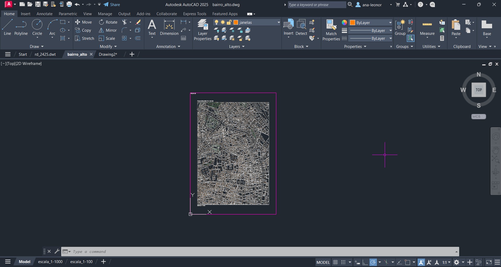The width and height of the screenshot is (501, 267).
Task: Open the janelas layer dropdown
Action: 279,23
